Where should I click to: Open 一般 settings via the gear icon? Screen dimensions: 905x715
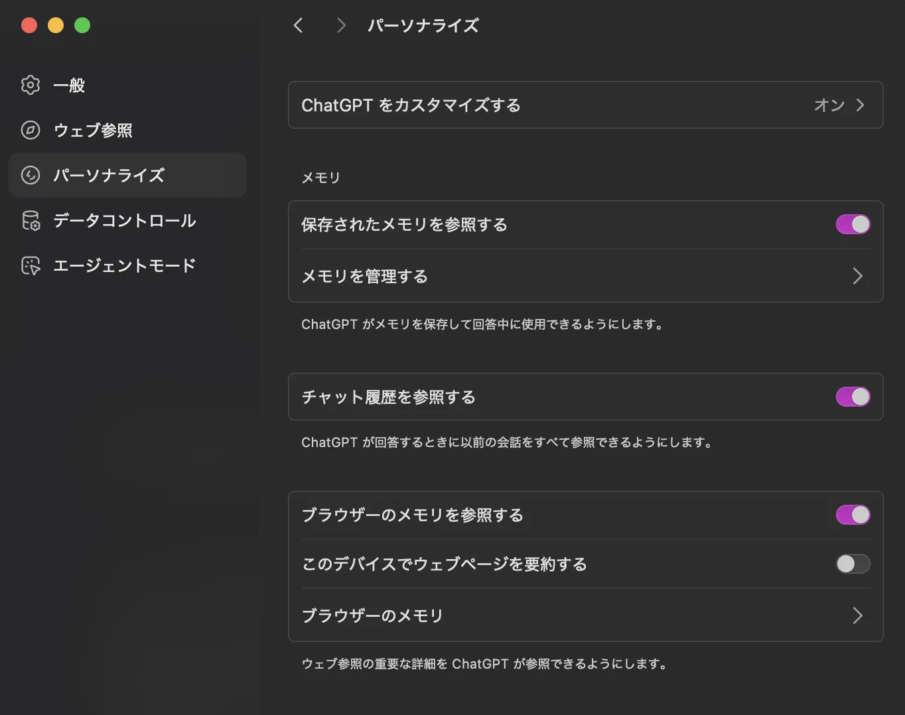pos(30,85)
